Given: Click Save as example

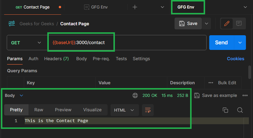Looking at the screenshot, I should pyautogui.click(x=215, y=96).
